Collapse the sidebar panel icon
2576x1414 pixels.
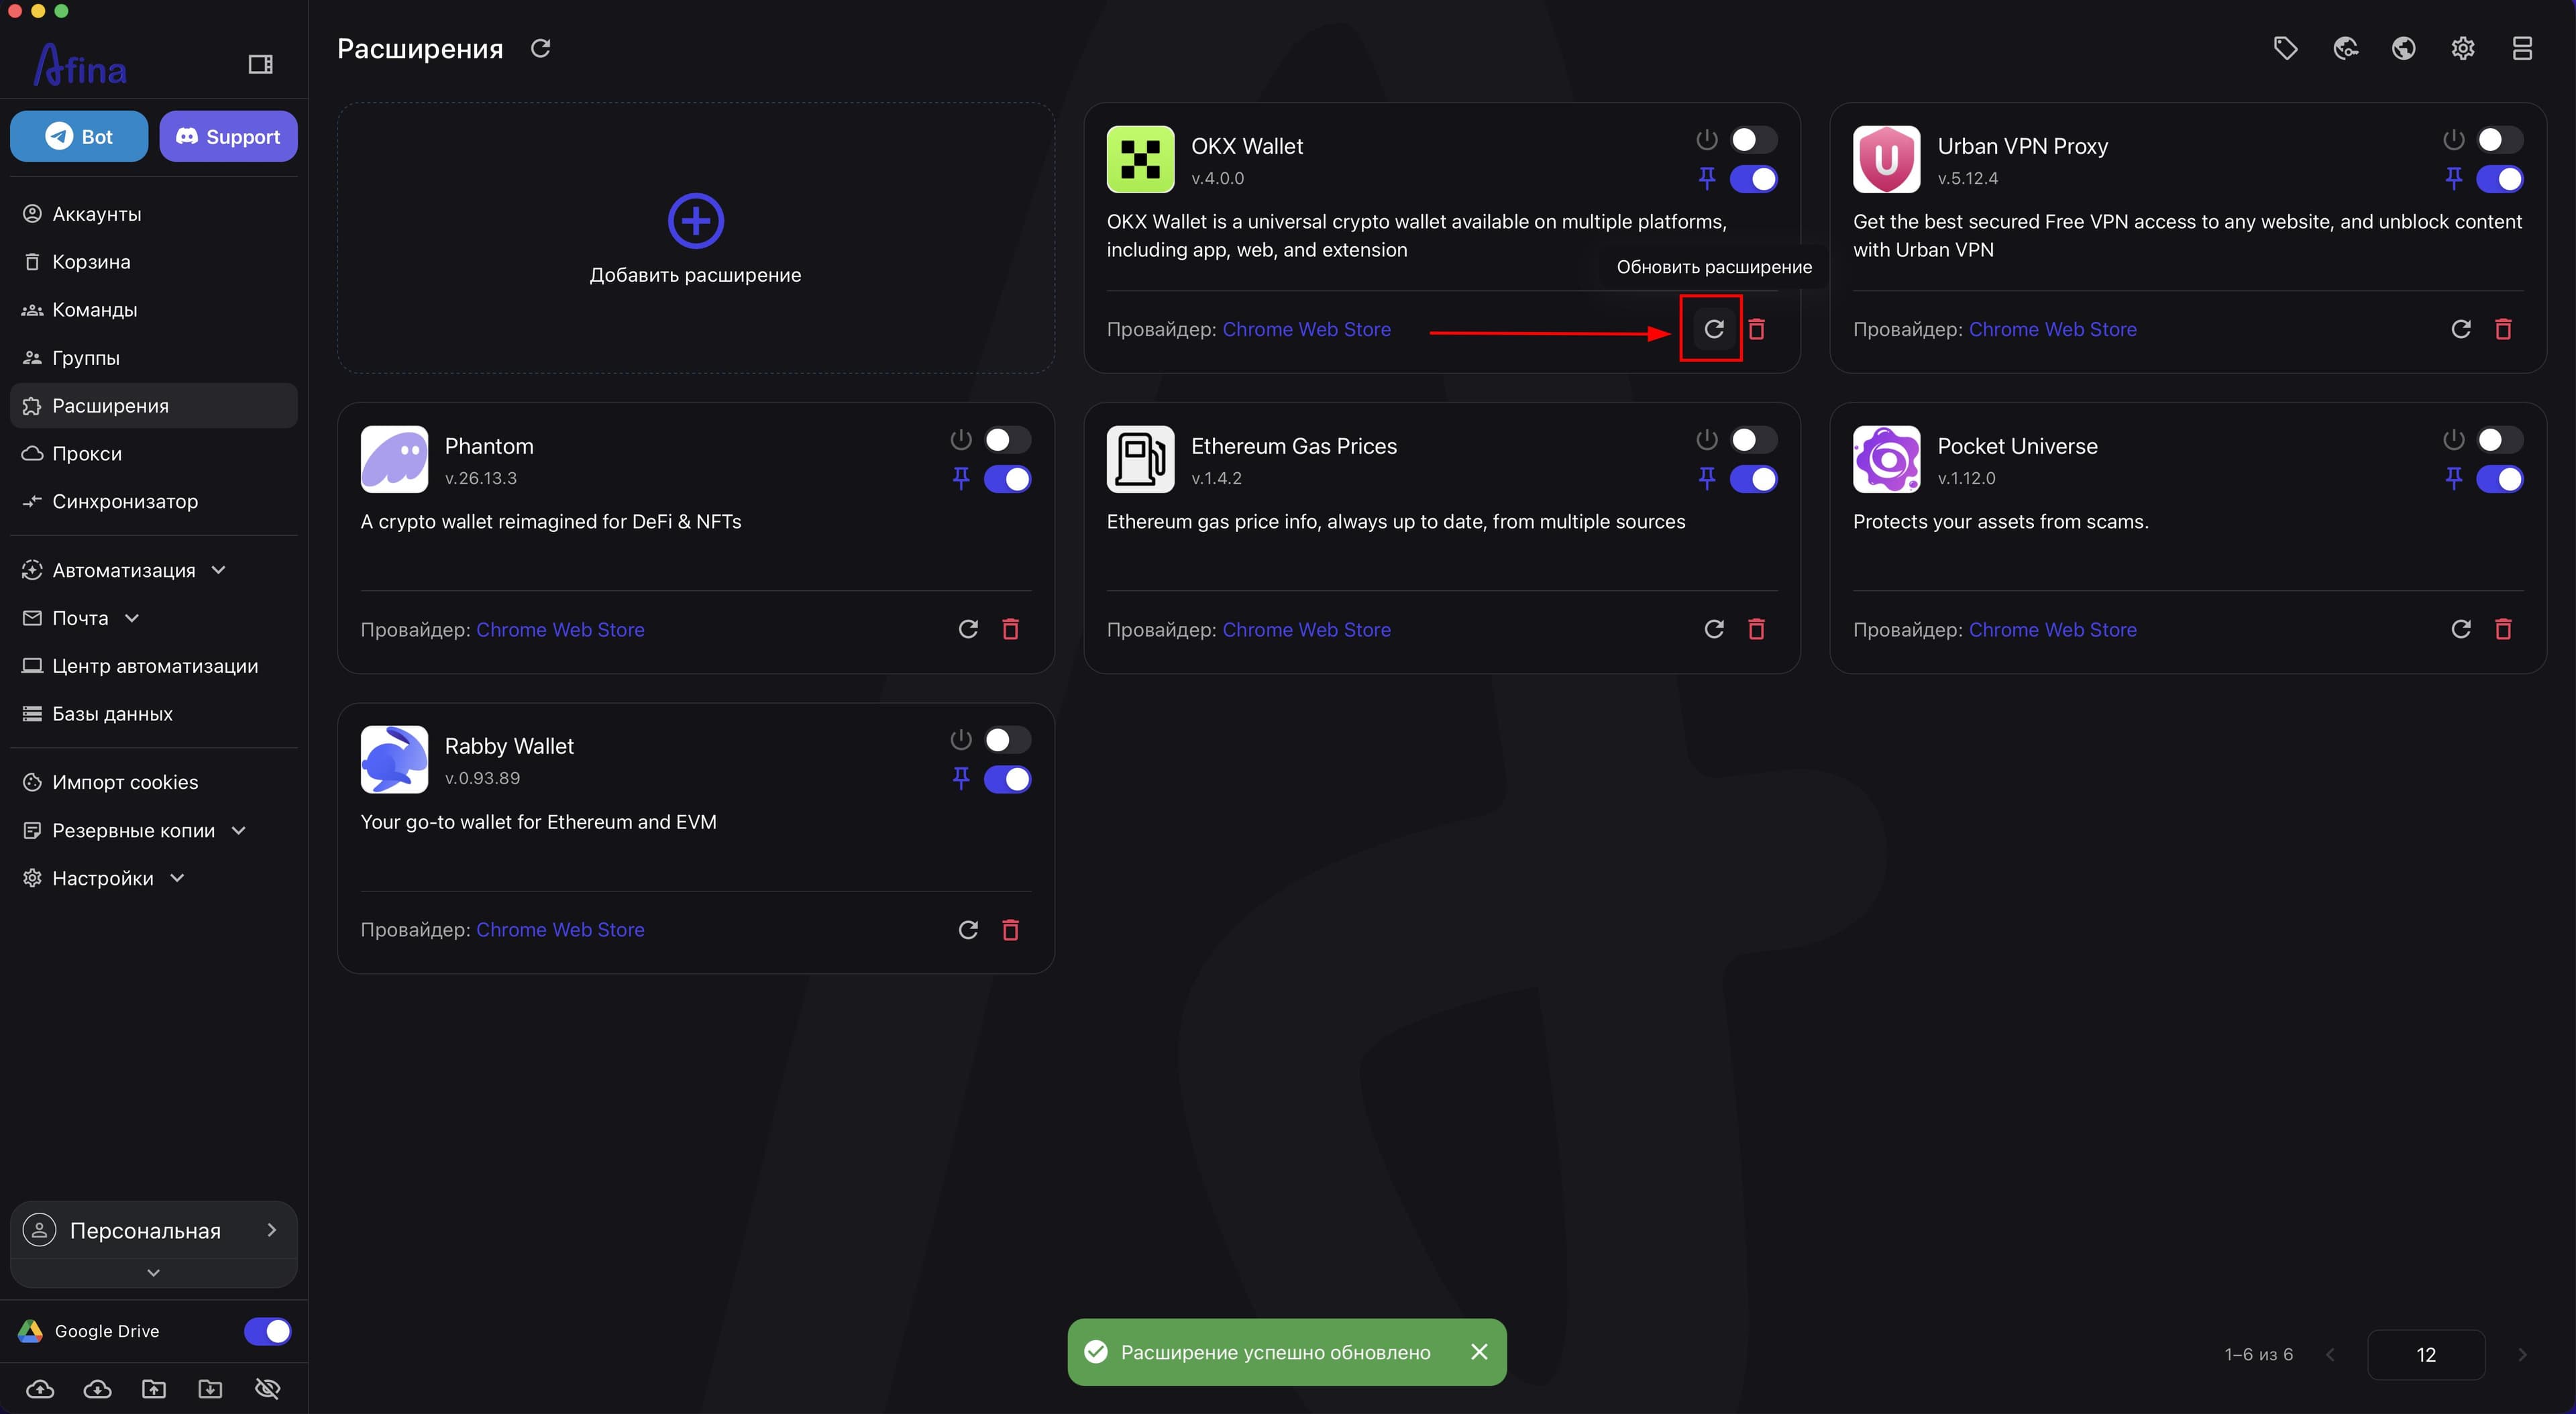[260, 64]
